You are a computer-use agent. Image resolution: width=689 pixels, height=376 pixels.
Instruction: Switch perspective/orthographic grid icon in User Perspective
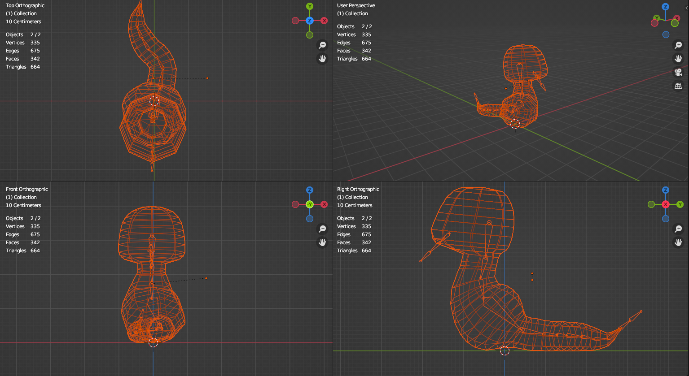tap(678, 86)
